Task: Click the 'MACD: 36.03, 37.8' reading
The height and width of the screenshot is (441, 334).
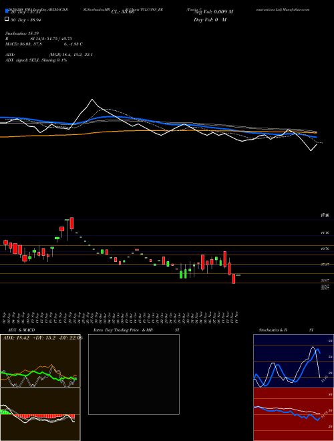Action: (23, 44)
